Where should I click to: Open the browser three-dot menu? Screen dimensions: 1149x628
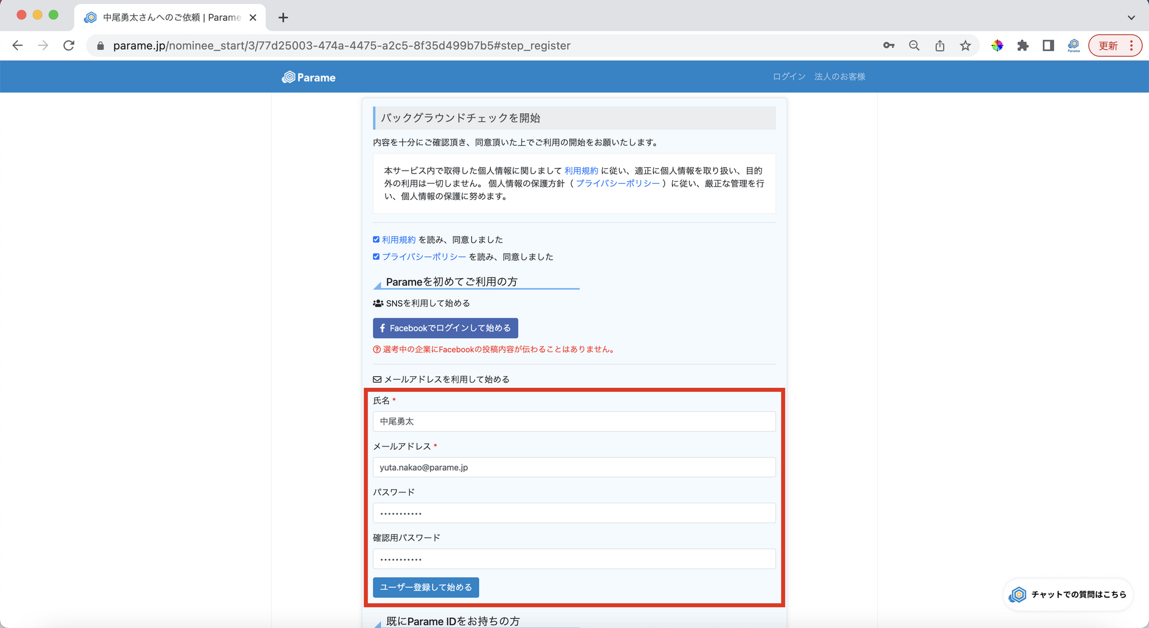(x=1132, y=45)
